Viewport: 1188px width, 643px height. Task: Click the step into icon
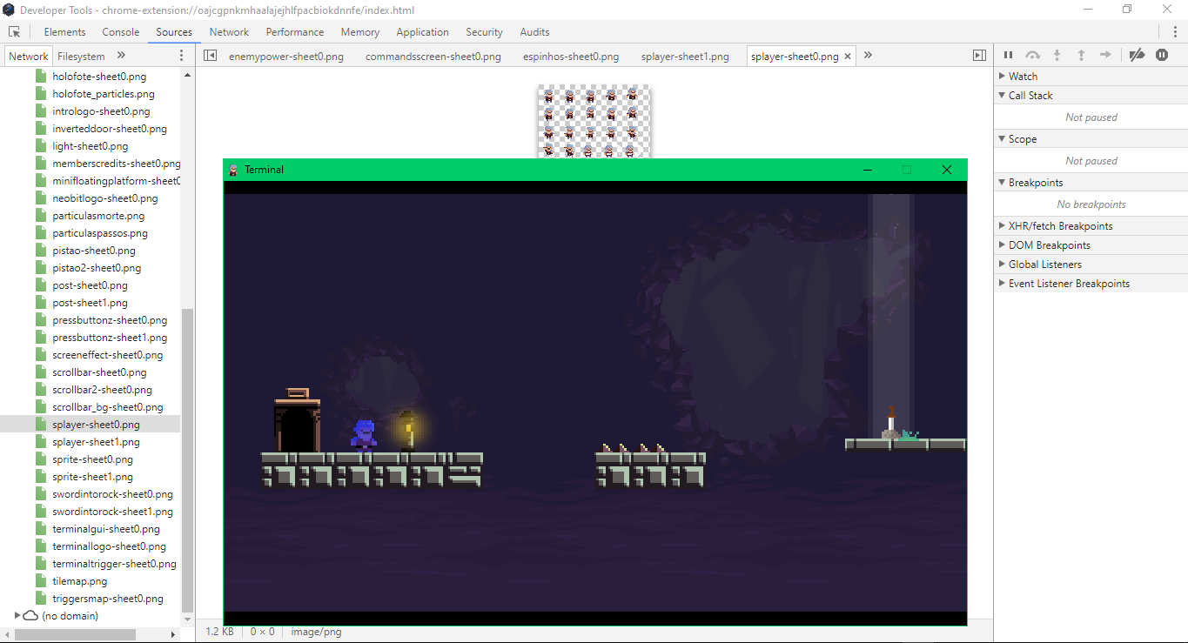point(1057,56)
